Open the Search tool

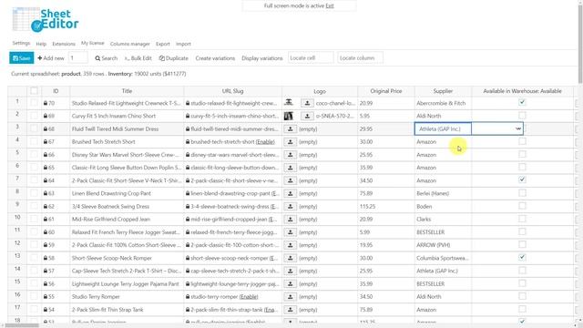(x=106, y=58)
